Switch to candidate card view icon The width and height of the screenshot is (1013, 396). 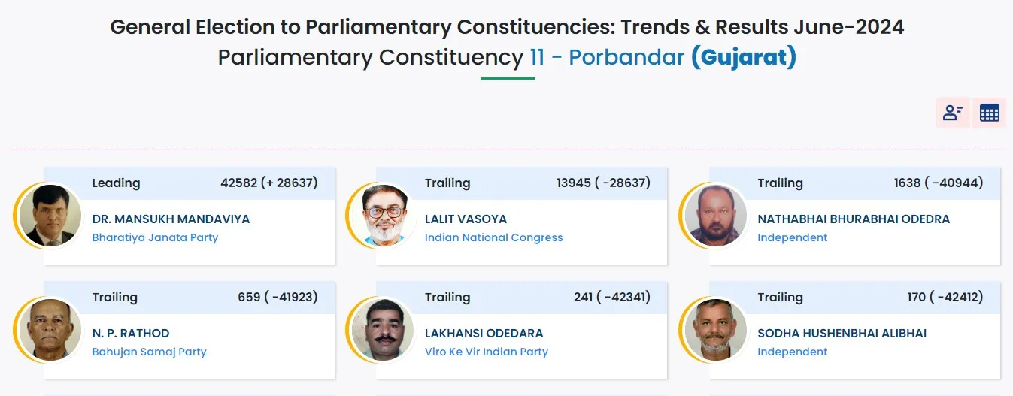pyautogui.click(x=953, y=113)
